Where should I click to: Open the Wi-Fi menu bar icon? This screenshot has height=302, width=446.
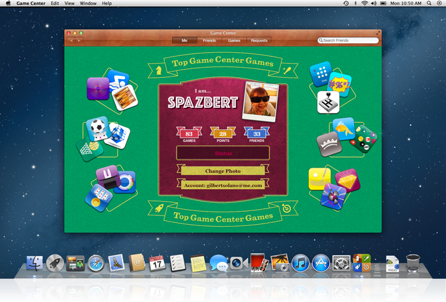click(364, 3)
